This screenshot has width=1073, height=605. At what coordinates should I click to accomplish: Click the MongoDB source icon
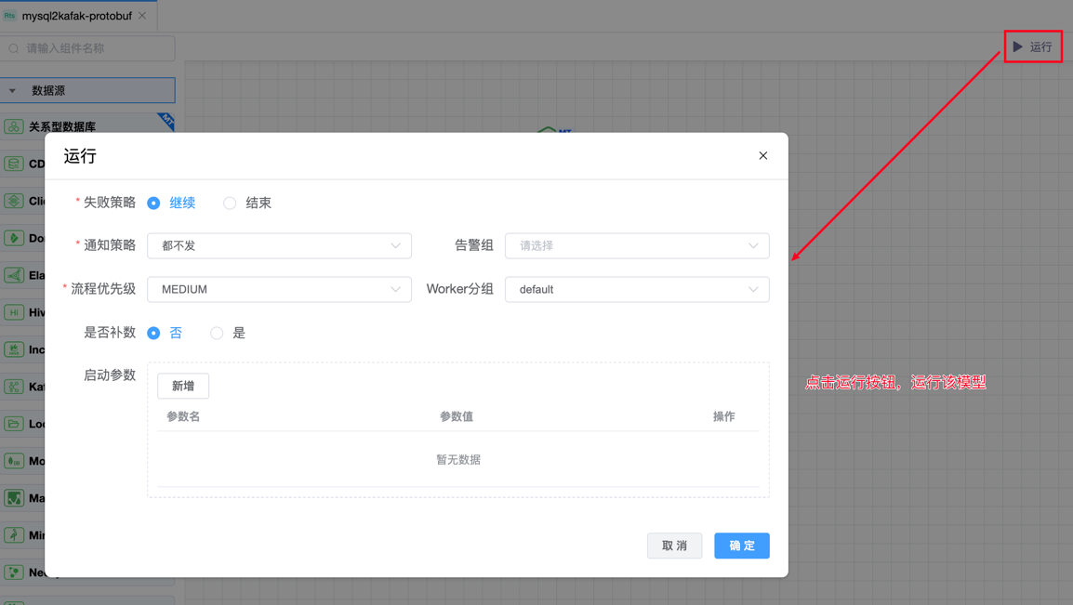click(14, 461)
